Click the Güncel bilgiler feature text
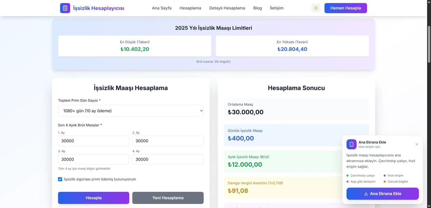The height and width of the screenshot is (208, 431). click(398, 182)
